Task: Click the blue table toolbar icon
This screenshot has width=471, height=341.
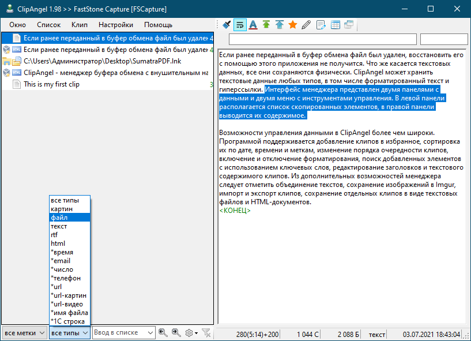Action: [335, 25]
